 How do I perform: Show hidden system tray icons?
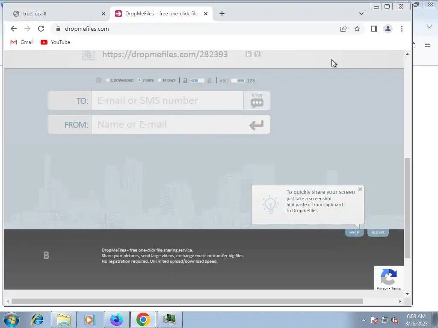click(x=364, y=320)
